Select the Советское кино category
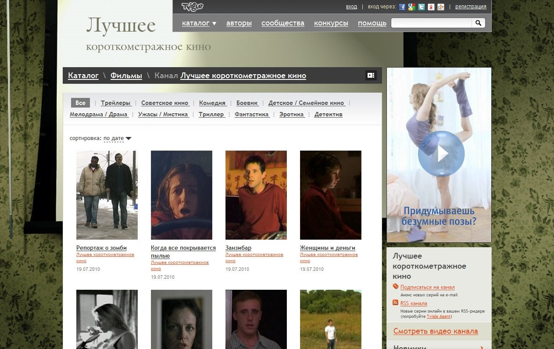This screenshot has width=554, height=349. 165,103
